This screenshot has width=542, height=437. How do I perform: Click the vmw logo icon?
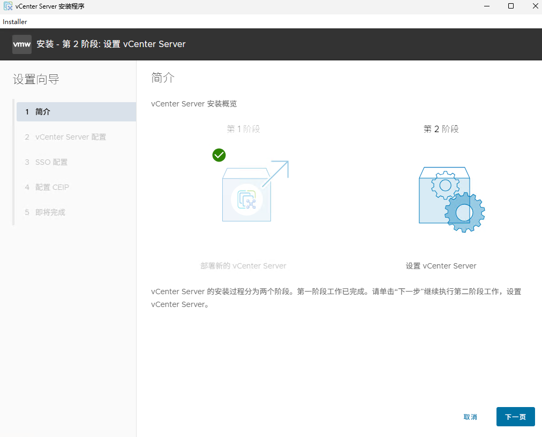(21, 44)
